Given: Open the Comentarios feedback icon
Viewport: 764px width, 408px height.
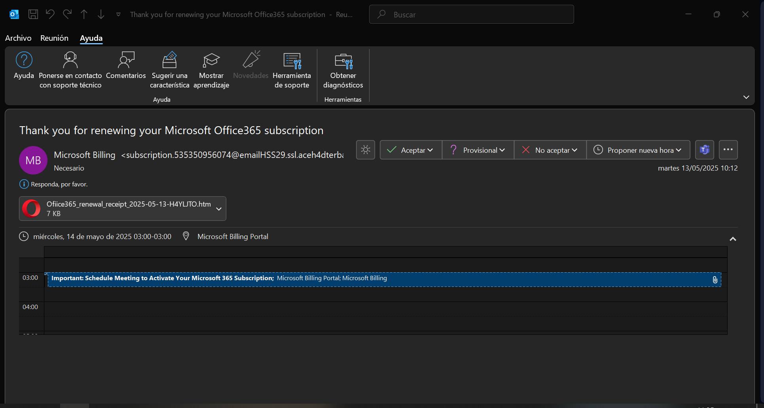Looking at the screenshot, I should (x=126, y=60).
